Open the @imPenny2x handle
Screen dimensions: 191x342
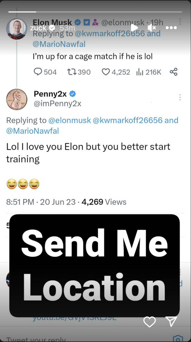coord(58,104)
